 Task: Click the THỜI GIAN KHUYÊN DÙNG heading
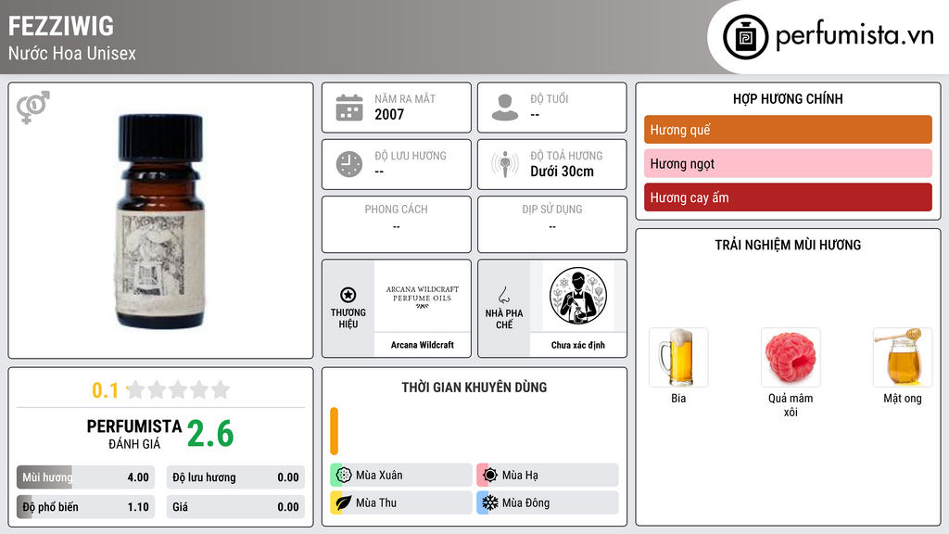coord(474,388)
